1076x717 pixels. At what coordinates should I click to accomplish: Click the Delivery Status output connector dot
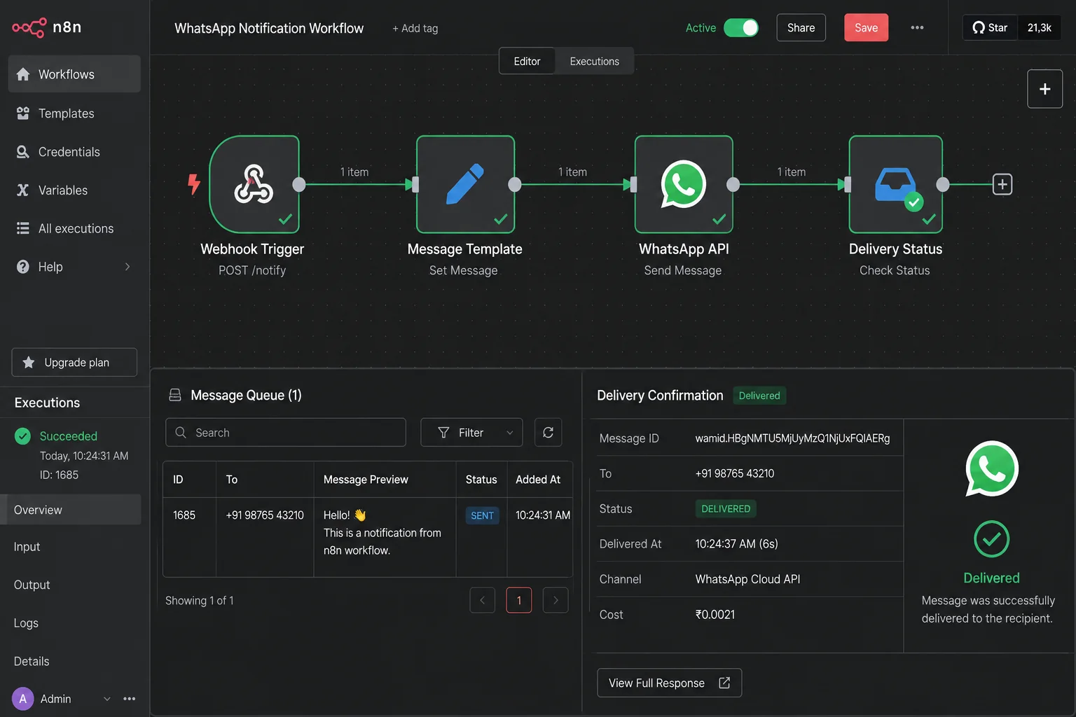[x=943, y=184]
